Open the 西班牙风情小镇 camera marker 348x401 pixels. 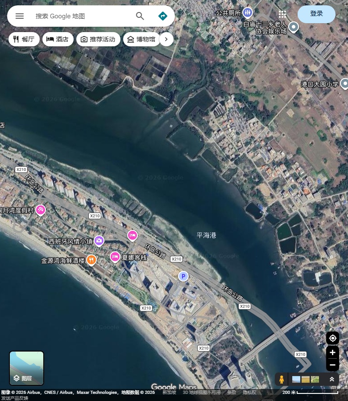tap(99, 241)
